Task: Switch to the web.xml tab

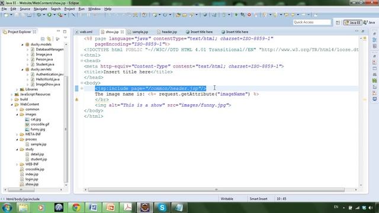Action: point(86,32)
